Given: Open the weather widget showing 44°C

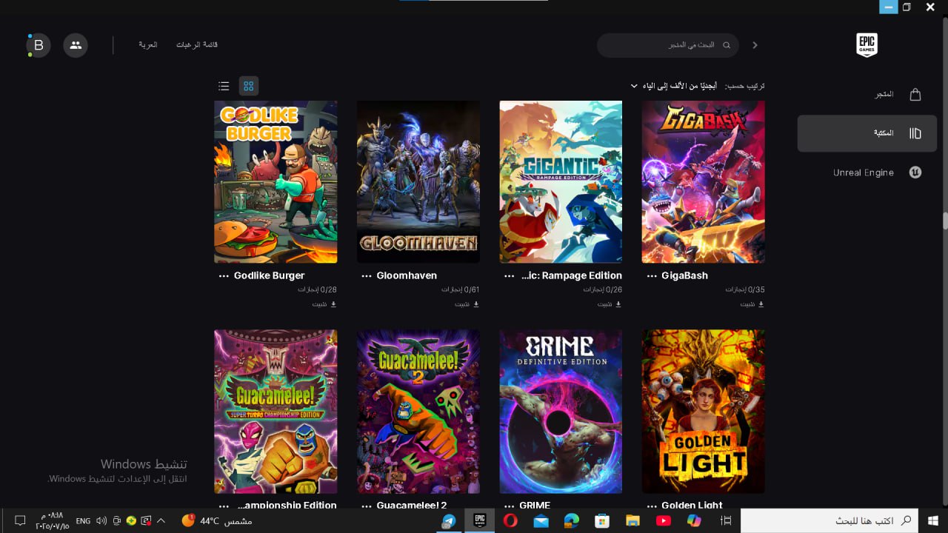Looking at the screenshot, I should 217,520.
